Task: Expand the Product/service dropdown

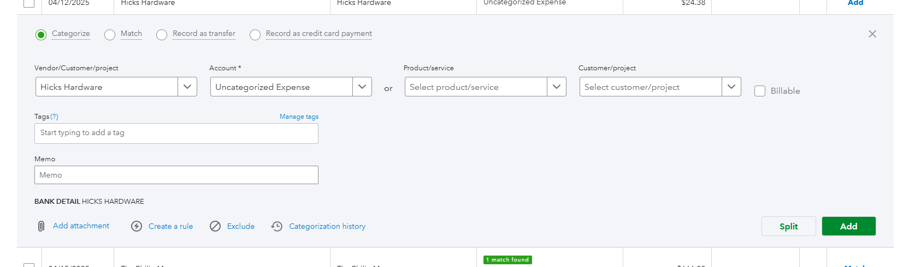Action: [556, 87]
